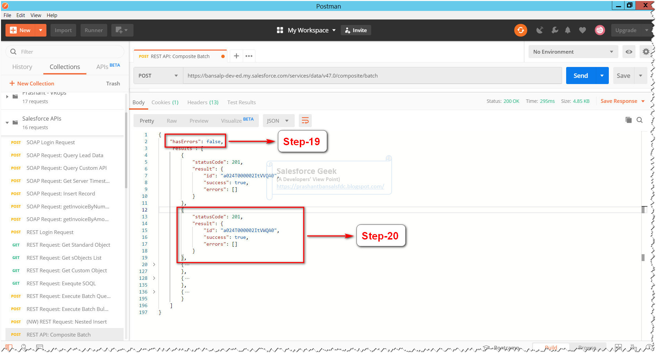
Task: Expand folded JSON at line 136
Action: click(x=154, y=292)
